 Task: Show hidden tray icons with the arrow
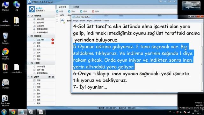coord(174,112)
